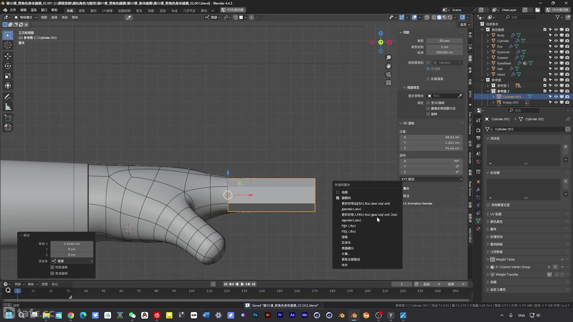
Task: Adjust 移动 X 1.4446 cm field
Action: click(x=72, y=244)
